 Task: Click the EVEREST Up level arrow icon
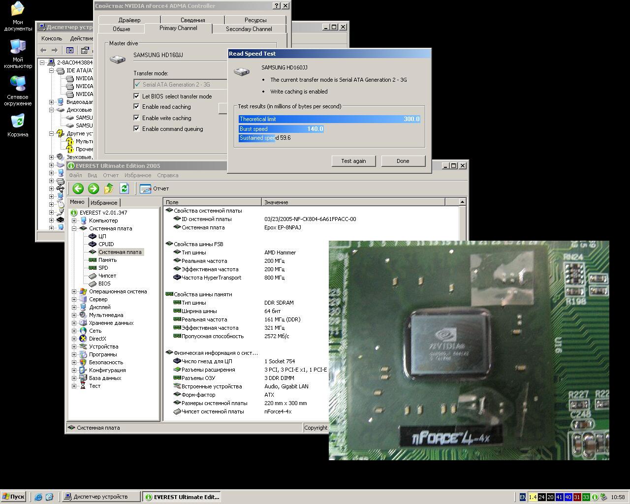109,189
